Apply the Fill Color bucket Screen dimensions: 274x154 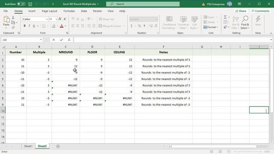point(54,26)
